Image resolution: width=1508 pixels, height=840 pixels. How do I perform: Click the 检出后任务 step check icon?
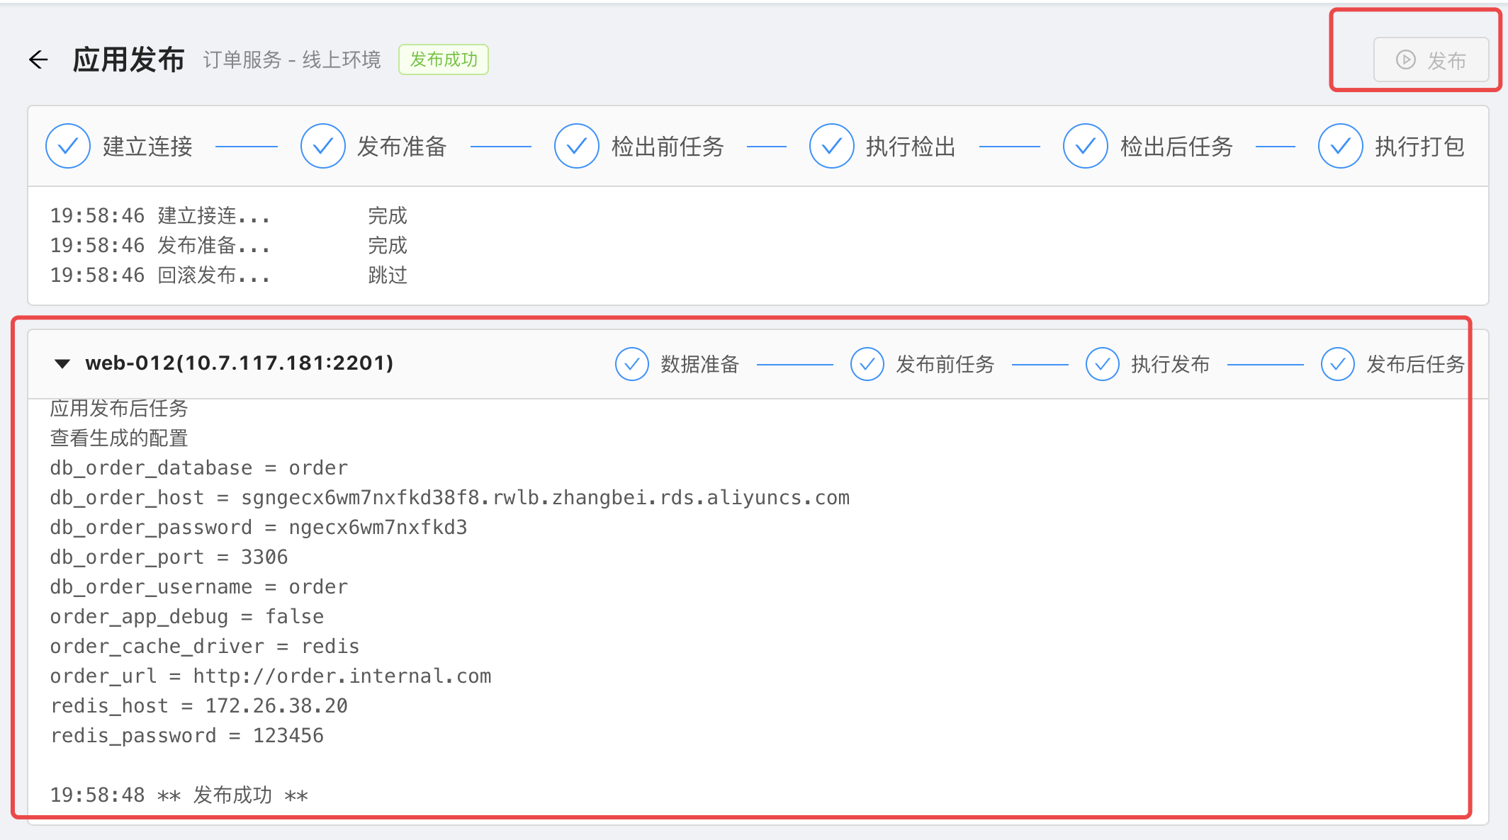coord(1086,146)
